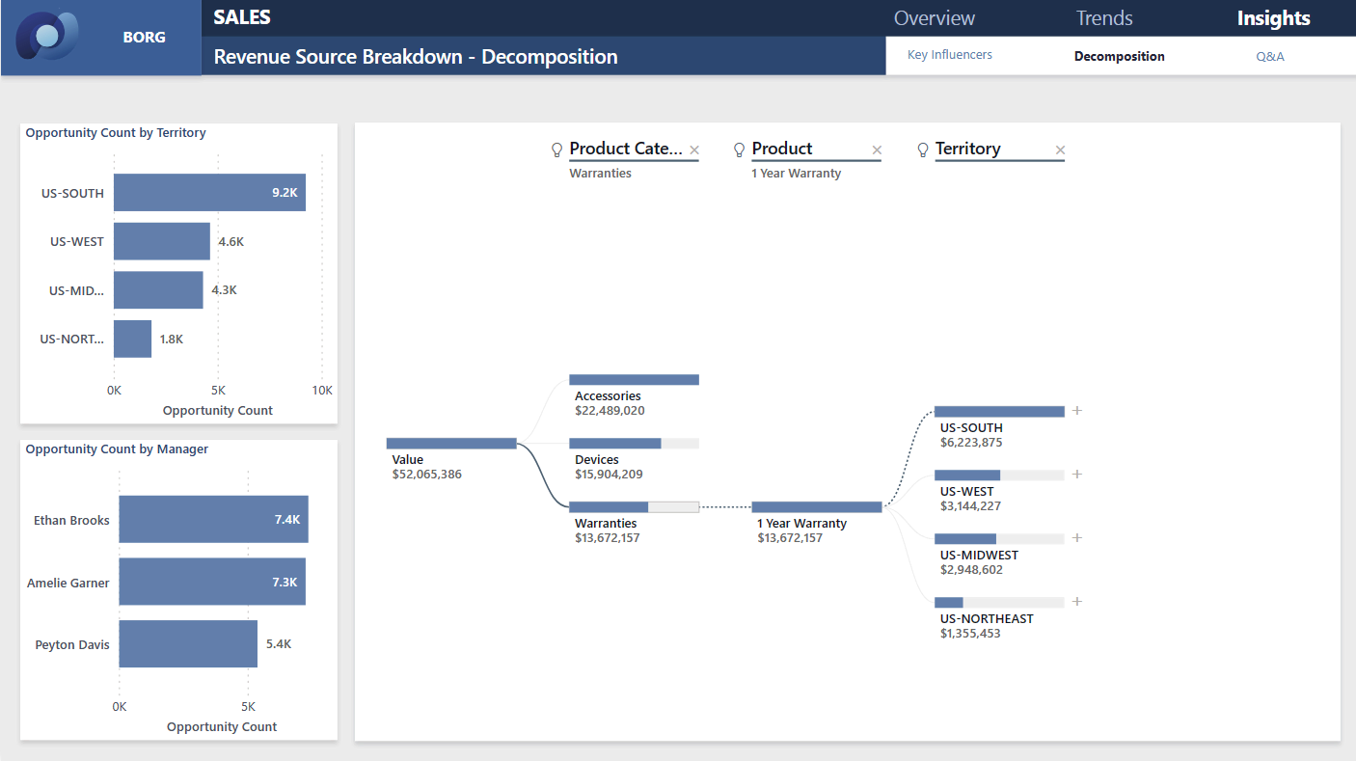
Task: Click the US-MIDWEST revenue bar in tree
Action: [999, 539]
